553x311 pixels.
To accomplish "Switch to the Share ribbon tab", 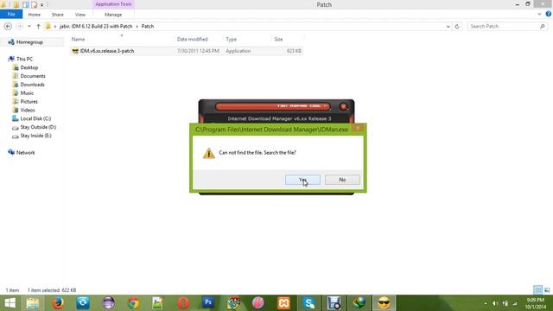I will coord(58,15).
